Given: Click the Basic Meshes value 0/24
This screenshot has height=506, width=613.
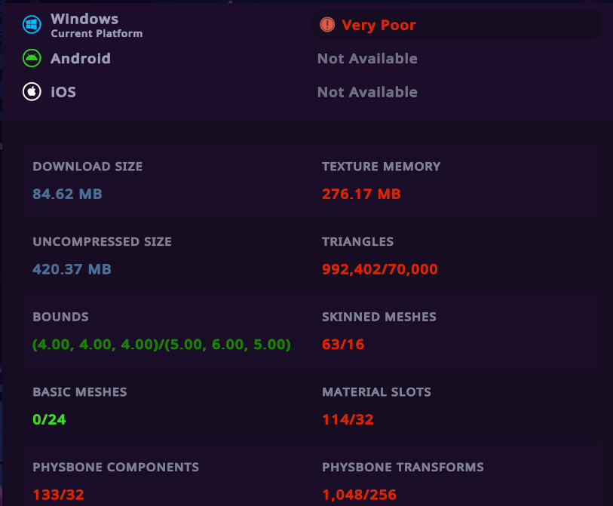Looking at the screenshot, I should [49, 419].
